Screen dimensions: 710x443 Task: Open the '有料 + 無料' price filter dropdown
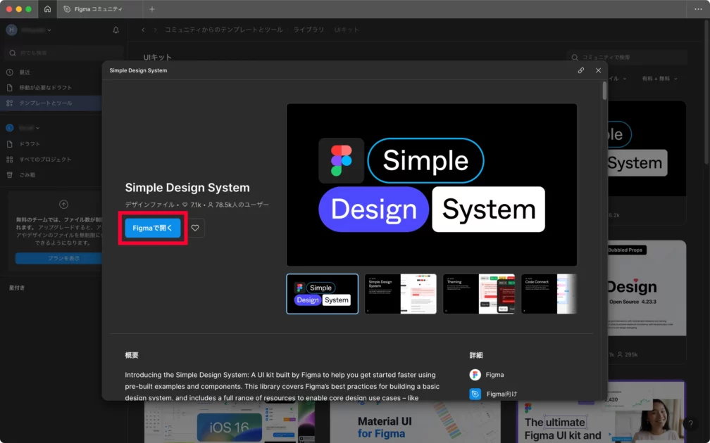click(659, 79)
